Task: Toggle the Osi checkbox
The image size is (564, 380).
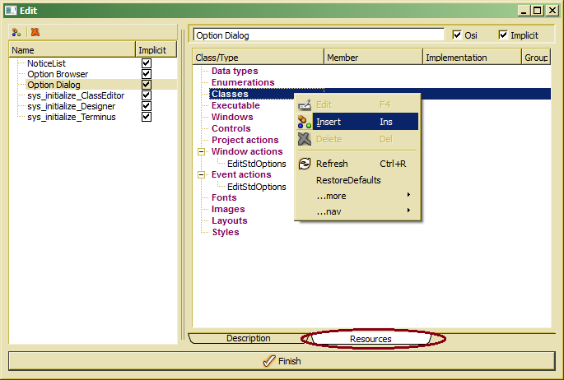Action: [458, 35]
